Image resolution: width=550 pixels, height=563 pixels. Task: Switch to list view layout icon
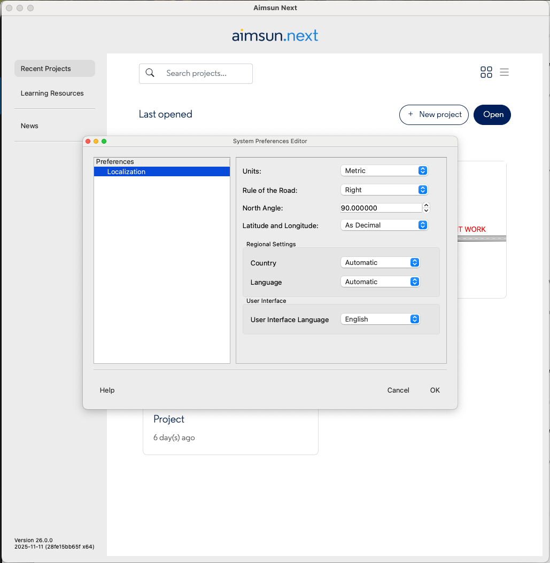coord(504,72)
